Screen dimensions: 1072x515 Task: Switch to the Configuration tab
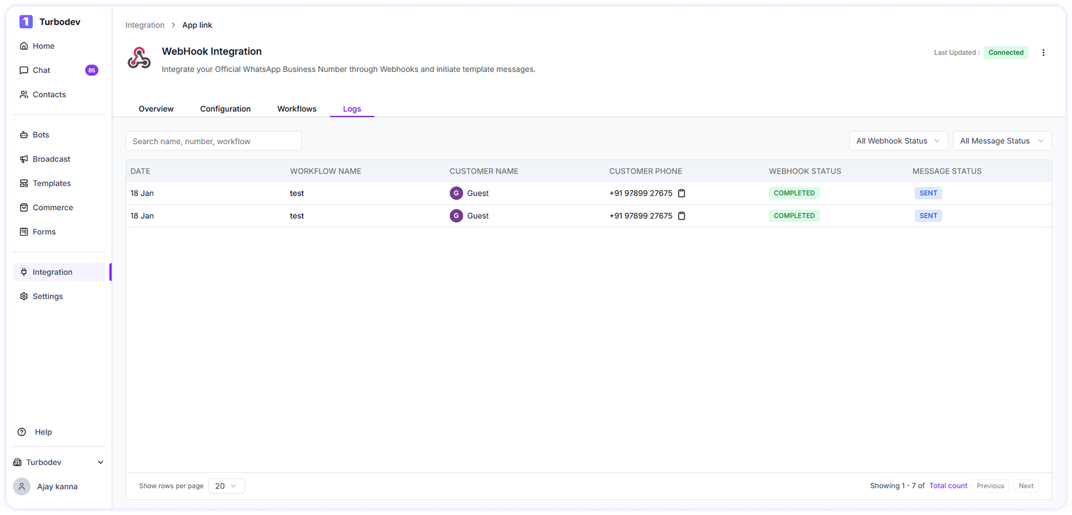click(225, 109)
